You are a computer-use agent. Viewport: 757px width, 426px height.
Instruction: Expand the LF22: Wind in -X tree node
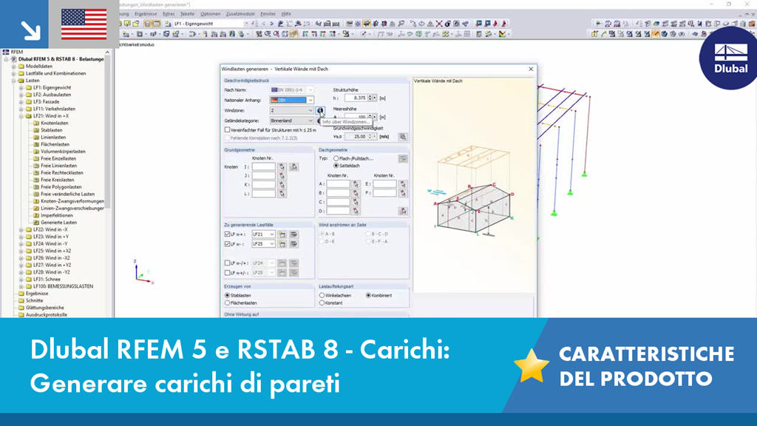tap(21, 230)
